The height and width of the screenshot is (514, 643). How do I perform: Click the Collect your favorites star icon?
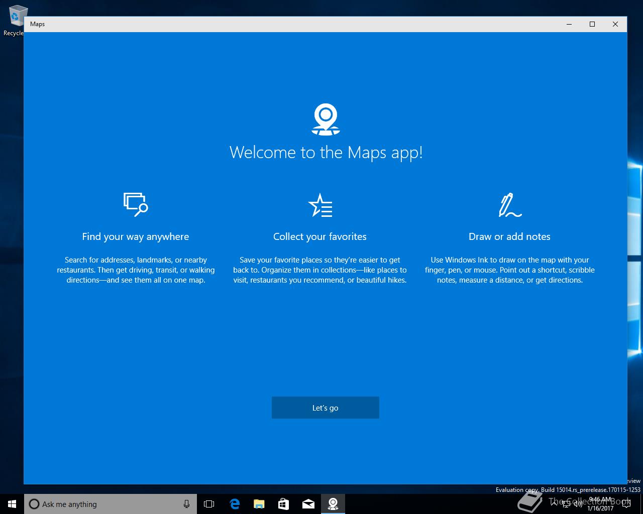tap(320, 205)
